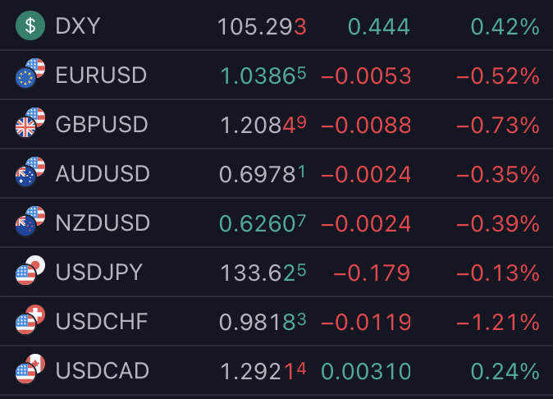Click the NZDUSD flag pair icon
Viewport: 553px width, 399px height.
click(x=30, y=221)
